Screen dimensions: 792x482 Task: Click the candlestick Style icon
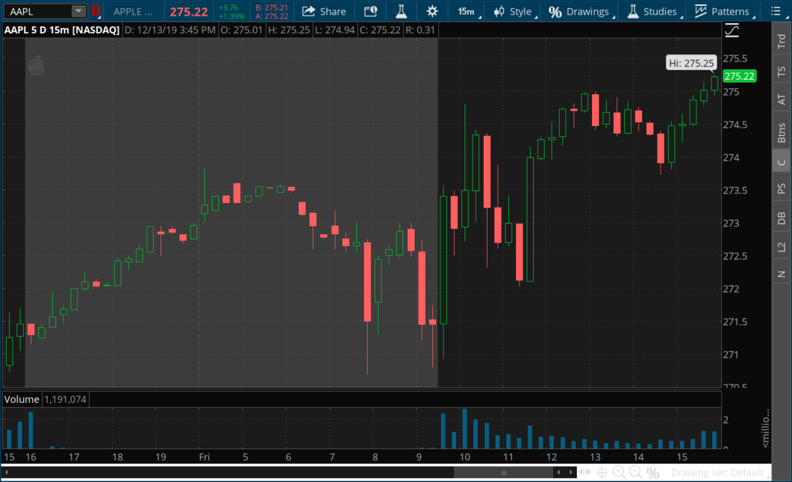point(499,11)
